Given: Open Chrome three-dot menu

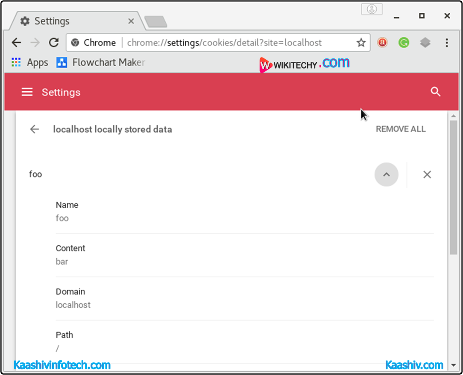Looking at the screenshot, I should click(447, 43).
